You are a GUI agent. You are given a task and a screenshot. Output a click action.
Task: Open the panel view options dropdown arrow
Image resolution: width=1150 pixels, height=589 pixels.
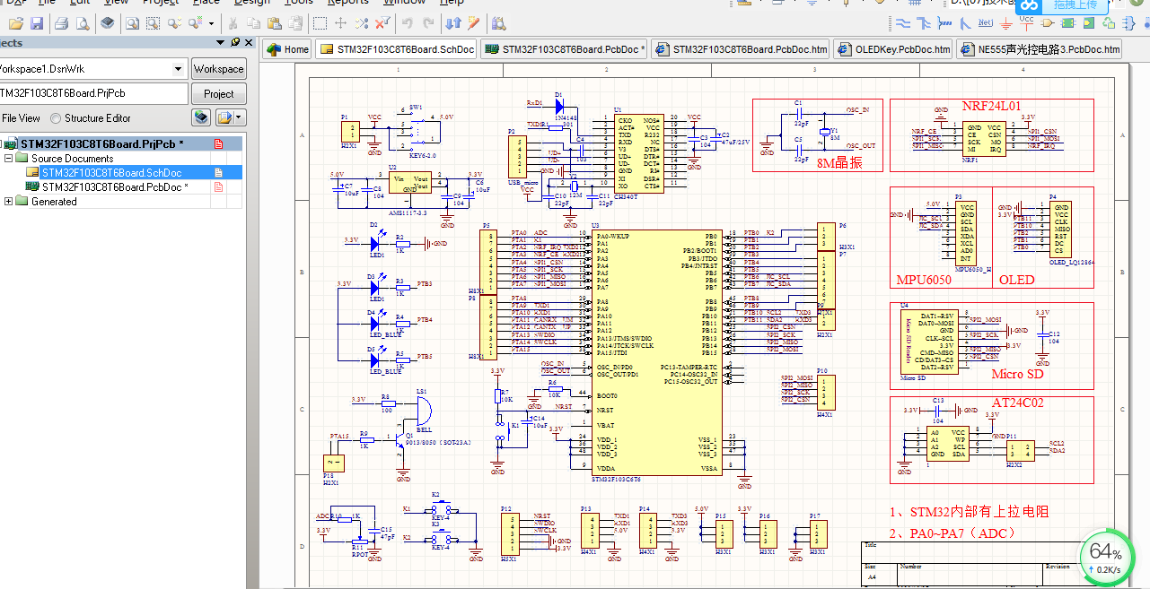pyautogui.click(x=239, y=117)
